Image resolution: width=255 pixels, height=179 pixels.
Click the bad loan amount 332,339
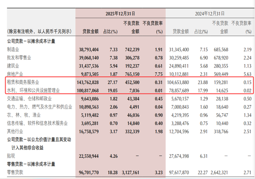132,131
